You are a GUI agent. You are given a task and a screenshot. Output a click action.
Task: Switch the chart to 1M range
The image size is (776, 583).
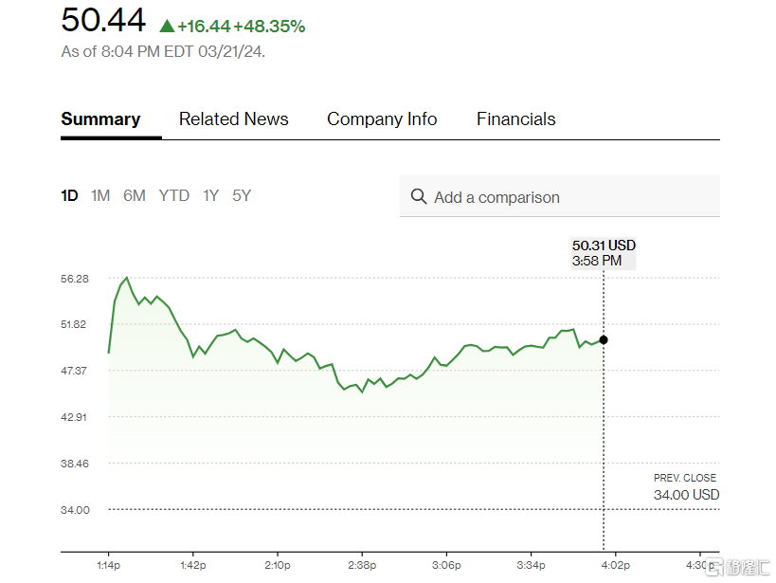[100, 196]
